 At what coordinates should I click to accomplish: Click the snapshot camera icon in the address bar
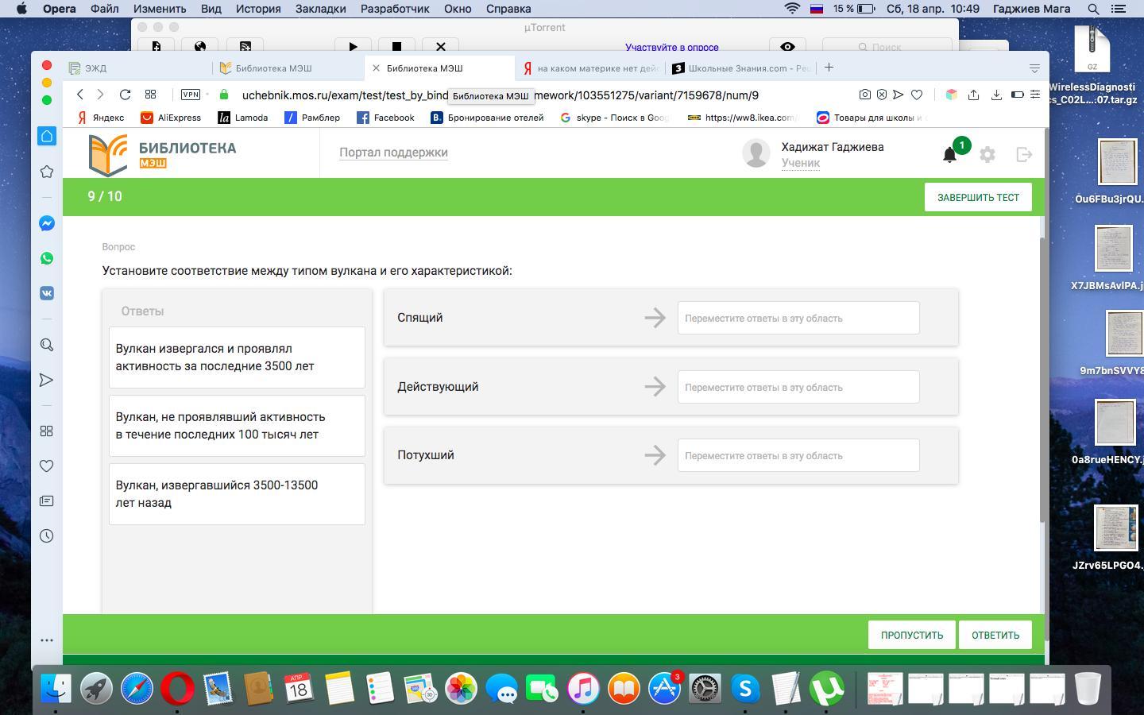(x=864, y=95)
